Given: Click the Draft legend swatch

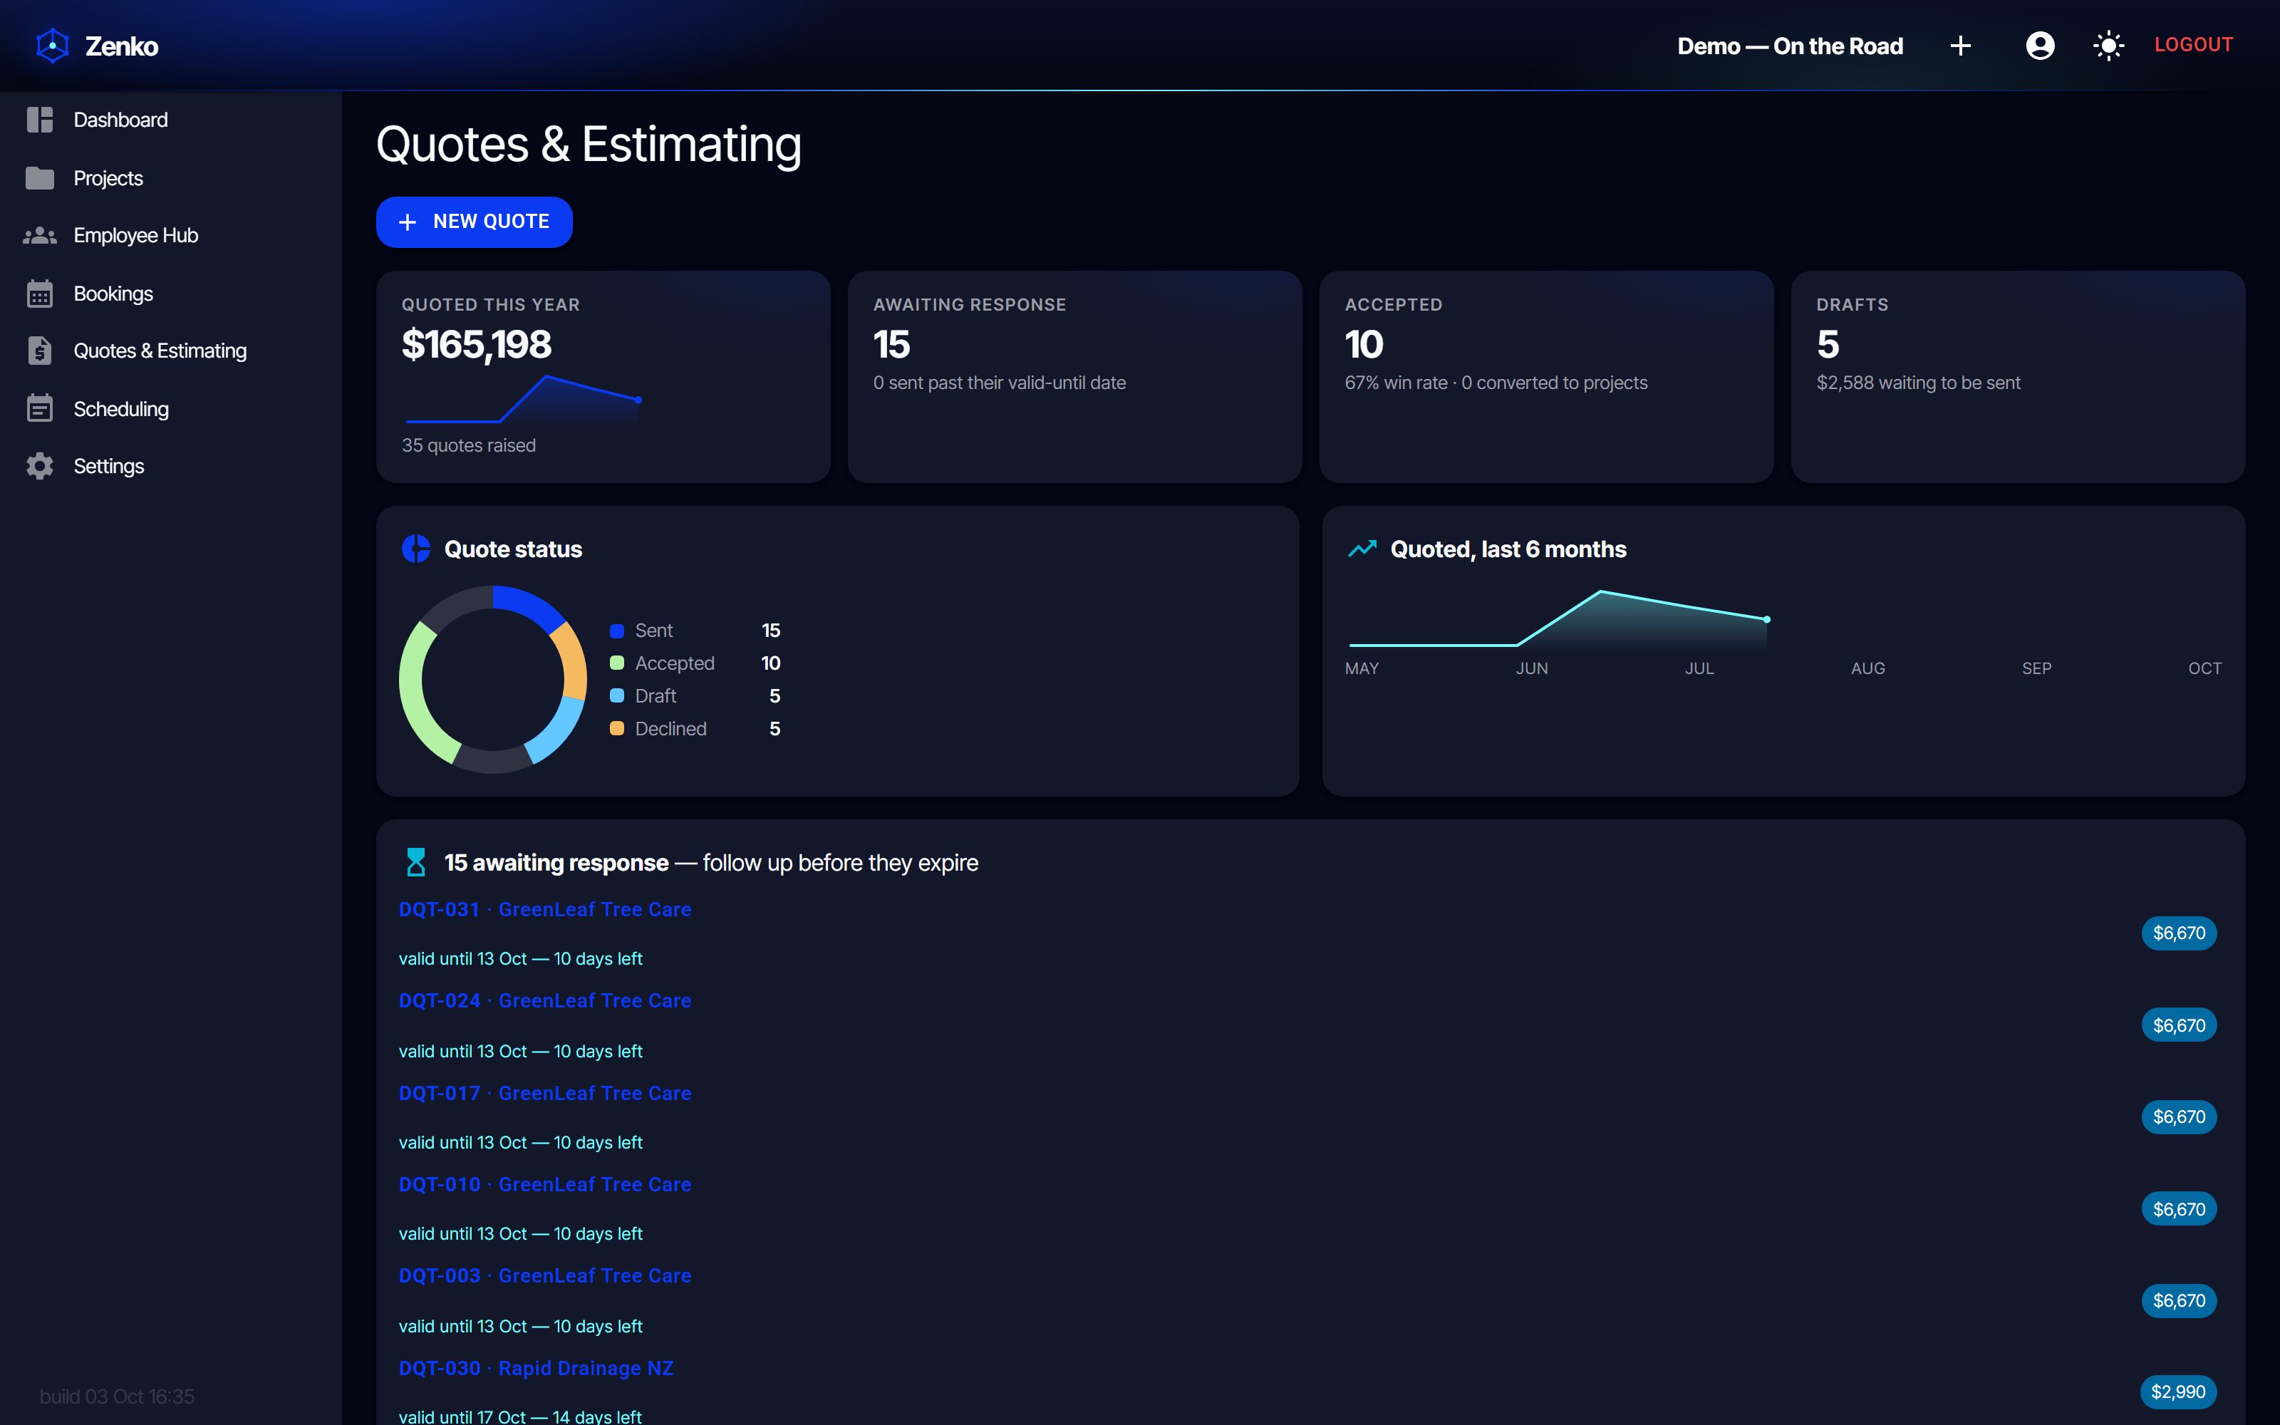Looking at the screenshot, I should tap(617, 695).
